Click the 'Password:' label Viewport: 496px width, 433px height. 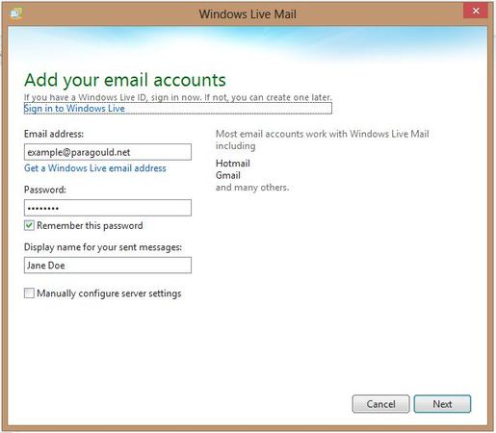pos(45,190)
